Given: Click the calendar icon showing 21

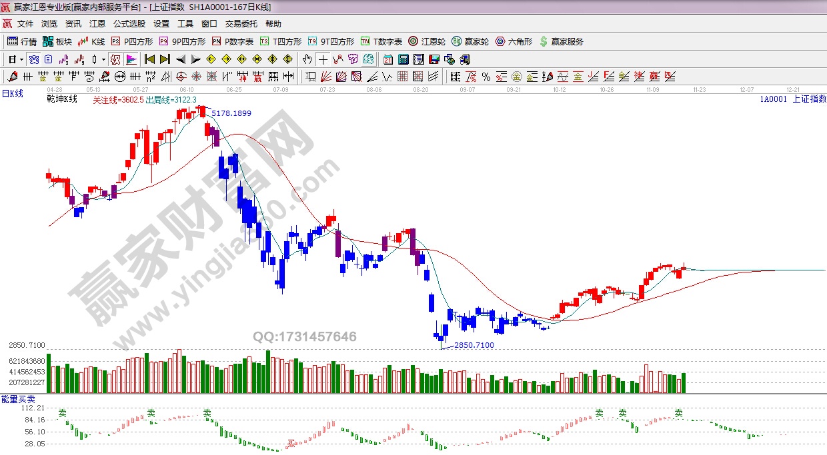Looking at the screenshot, I should 387,59.
